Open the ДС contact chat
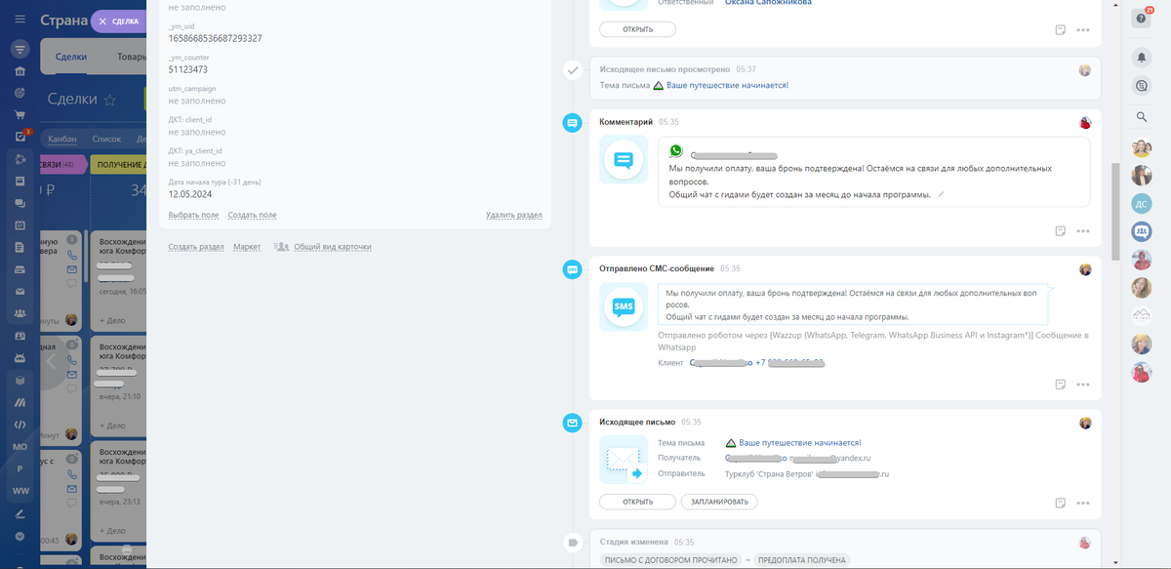Viewport: 1171px width, 569px height. (1142, 204)
